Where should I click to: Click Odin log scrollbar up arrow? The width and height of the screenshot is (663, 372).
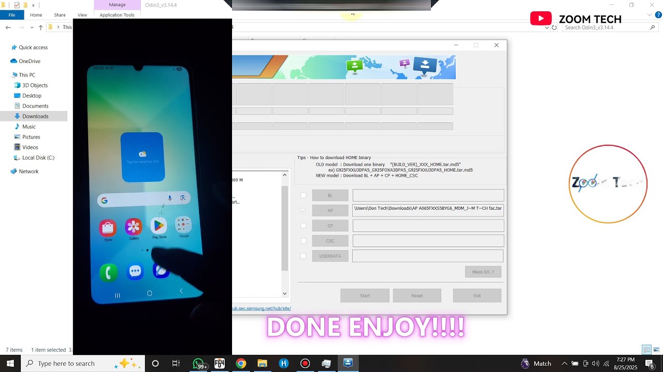284,175
